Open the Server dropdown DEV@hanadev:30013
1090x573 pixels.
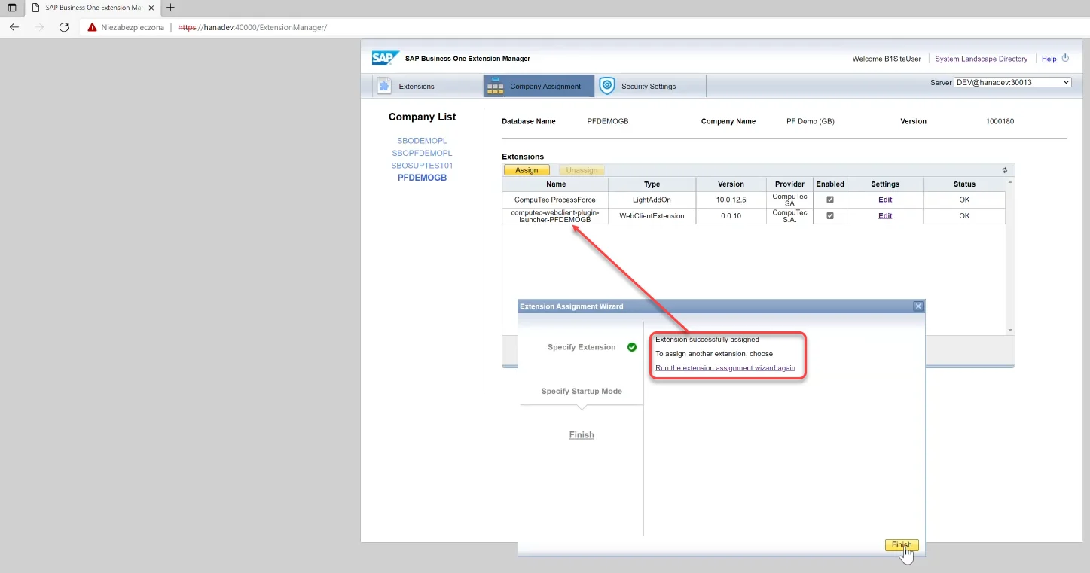coord(1012,82)
